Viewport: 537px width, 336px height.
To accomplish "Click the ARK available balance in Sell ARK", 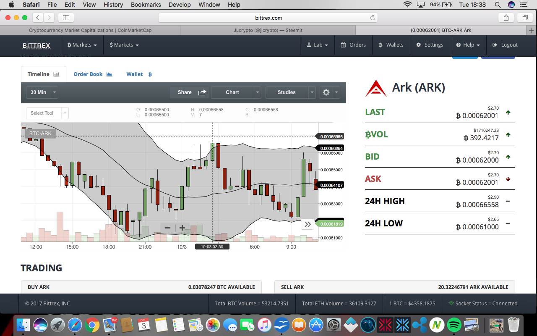I will click(473, 287).
